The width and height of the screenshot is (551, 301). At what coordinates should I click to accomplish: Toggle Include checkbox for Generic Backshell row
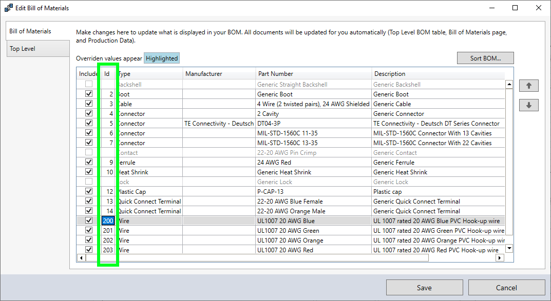[89, 84]
